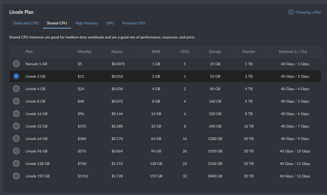Click the $24 monthly price
327x195 pixels.
pyautogui.click(x=81, y=89)
